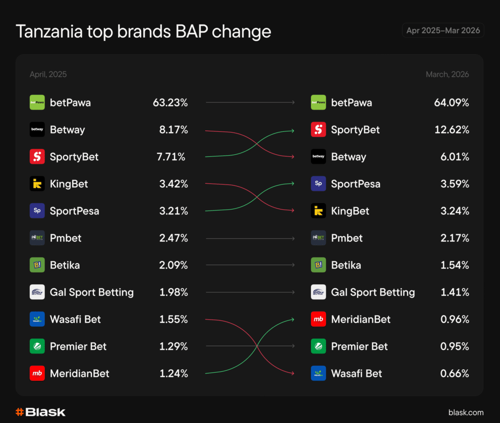This screenshot has width=500, height=423.
Task: Select the April, 2025 column header
Action: click(x=48, y=75)
